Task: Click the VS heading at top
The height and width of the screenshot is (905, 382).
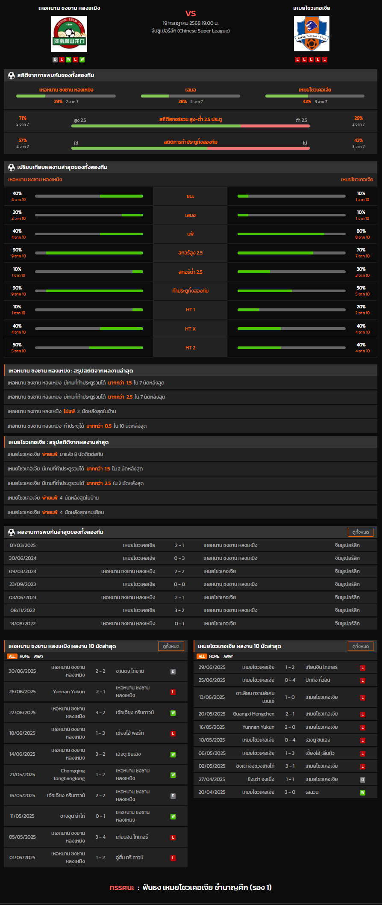Action: click(x=191, y=13)
